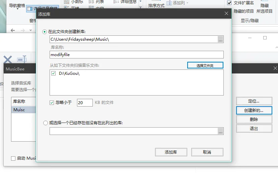Maximize the background window
This screenshot has width=278, height=173.
click(x=265, y=38)
